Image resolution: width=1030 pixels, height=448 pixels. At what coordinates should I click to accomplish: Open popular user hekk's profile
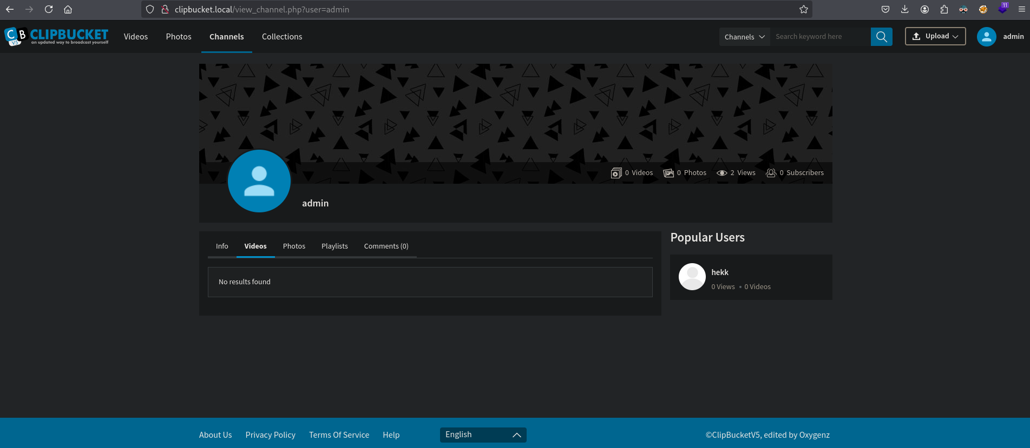coord(719,272)
